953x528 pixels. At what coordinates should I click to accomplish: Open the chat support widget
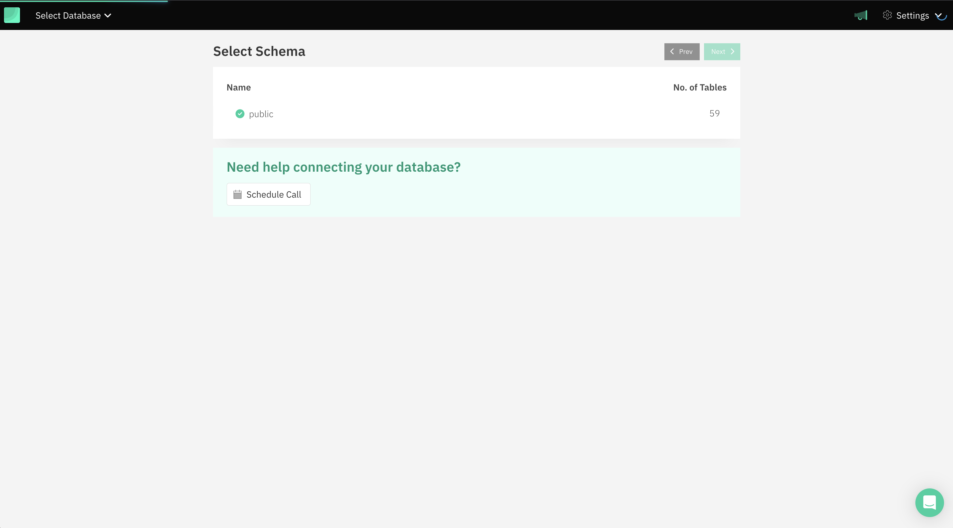pyautogui.click(x=929, y=502)
